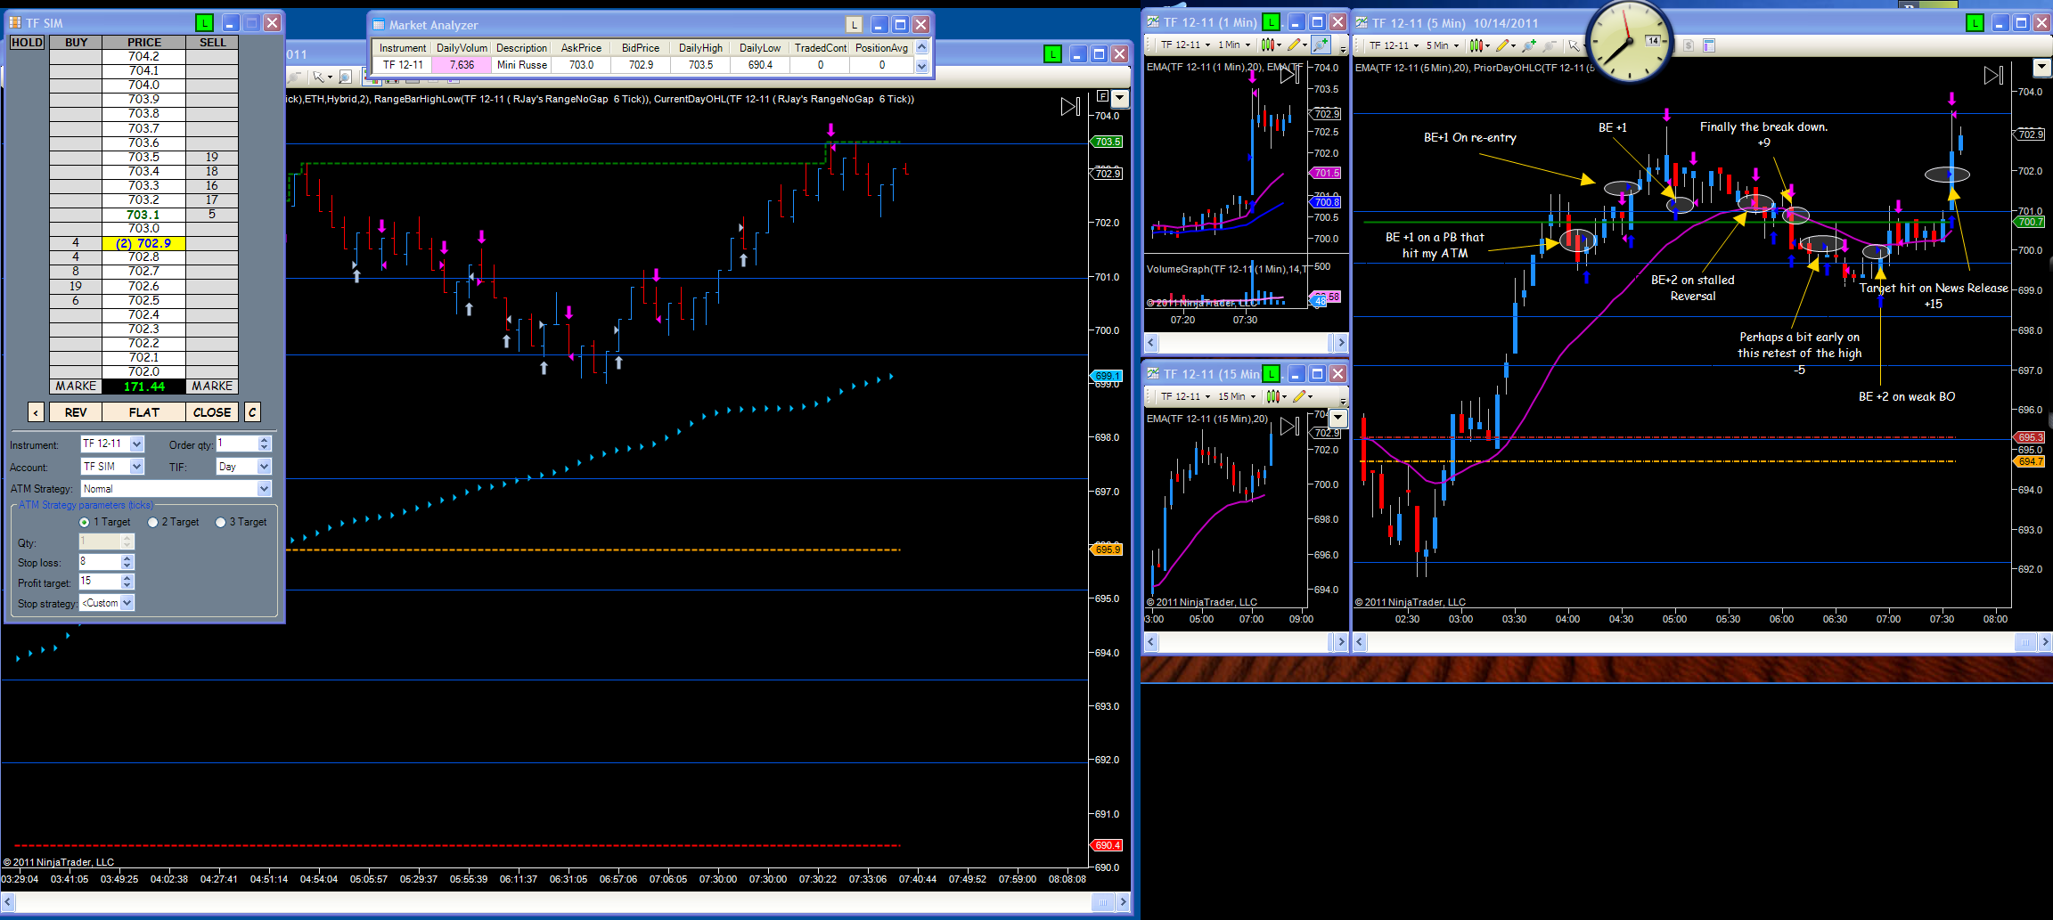Toggle the HOLD button in TF SIM ladder
2053x920 pixels.
click(27, 42)
